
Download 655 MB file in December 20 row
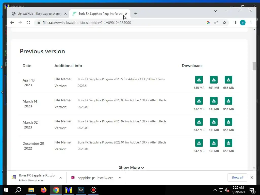[229, 143]
